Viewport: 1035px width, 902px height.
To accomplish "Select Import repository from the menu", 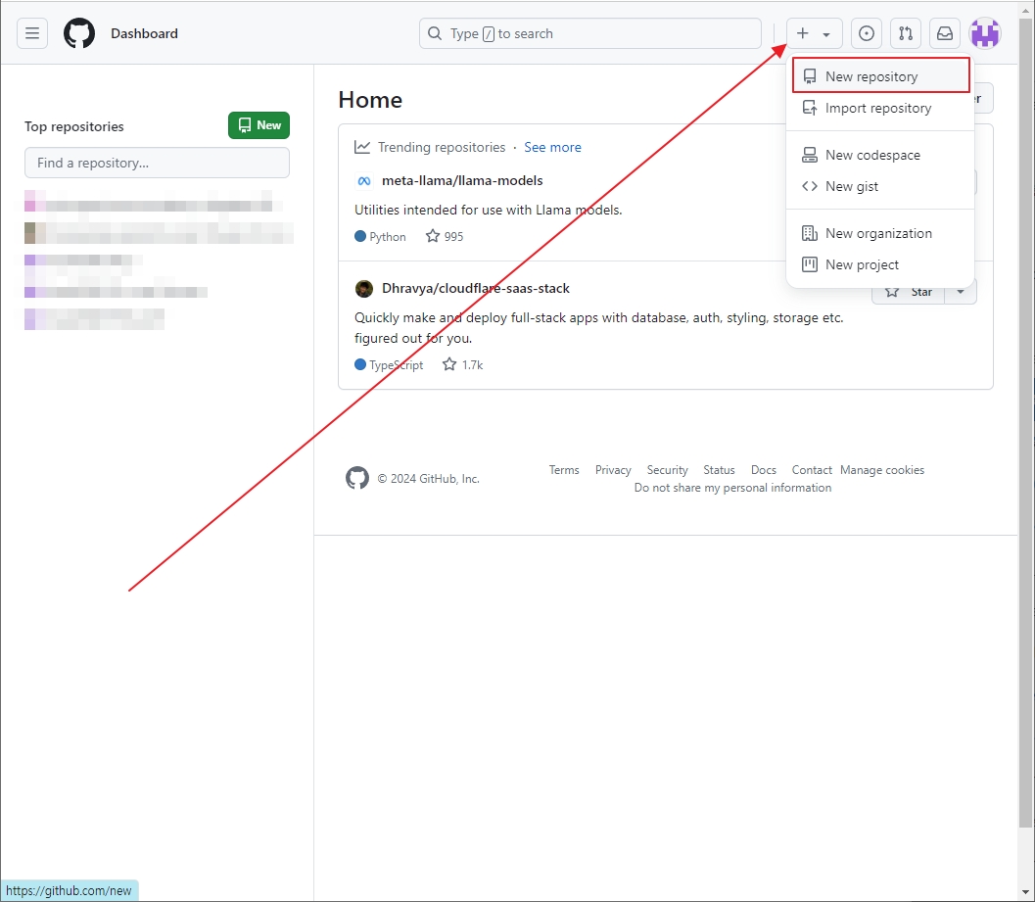I will [880, 108].
